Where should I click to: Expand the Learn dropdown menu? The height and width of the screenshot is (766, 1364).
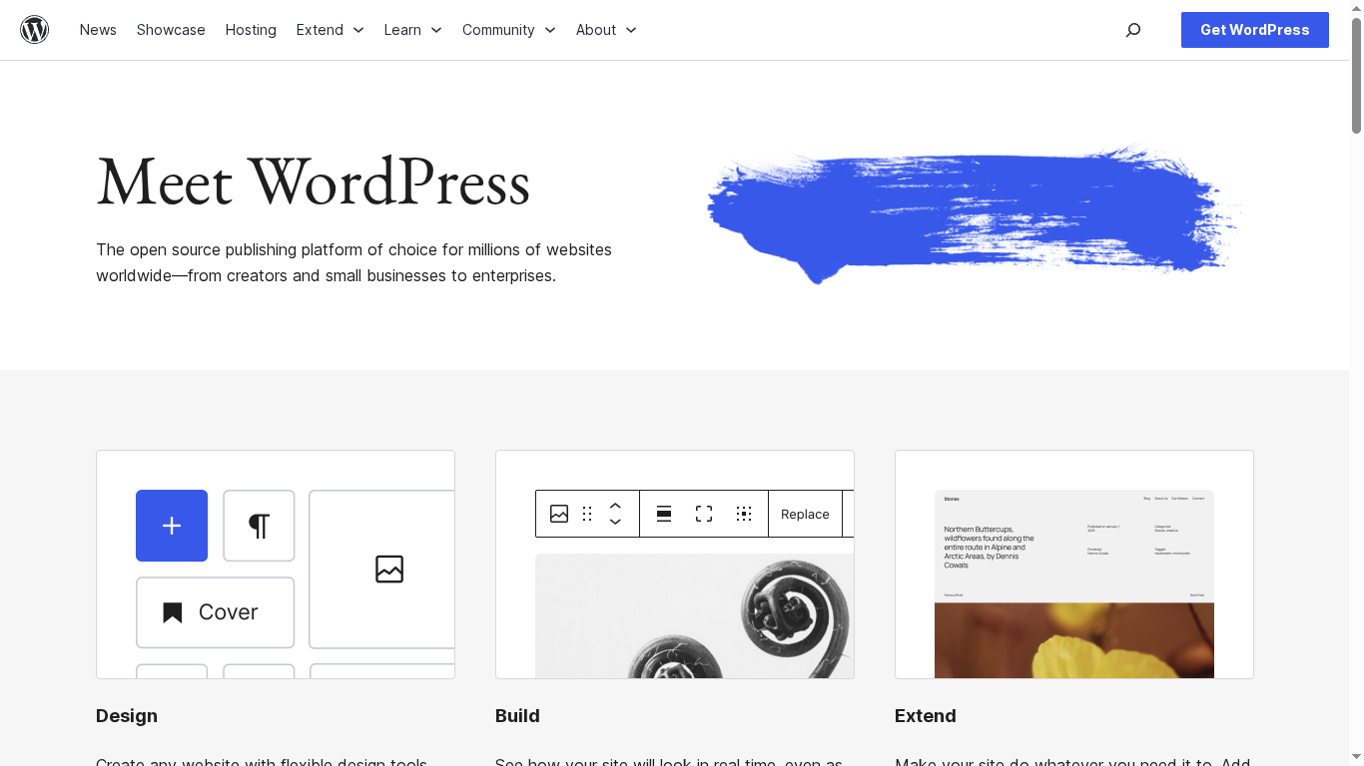[412, 30]
